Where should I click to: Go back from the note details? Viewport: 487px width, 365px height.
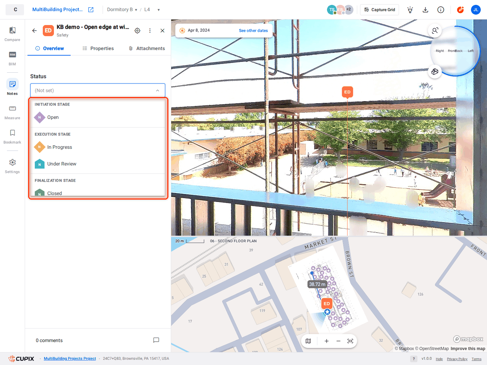(x=34, y=31)
